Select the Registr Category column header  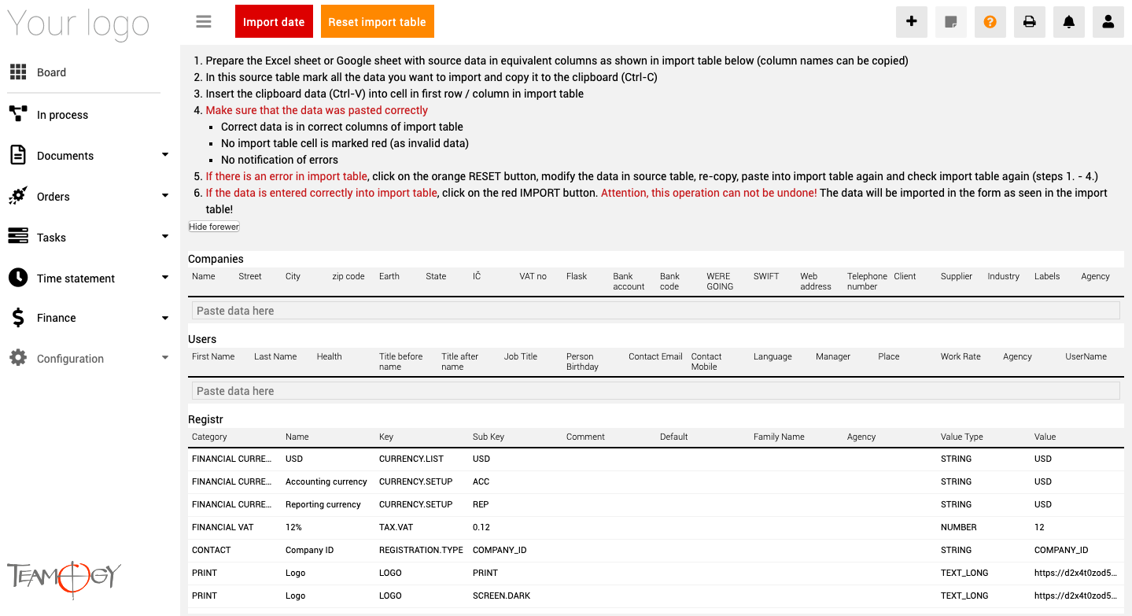pyautogui.click(x=209, y=437)
